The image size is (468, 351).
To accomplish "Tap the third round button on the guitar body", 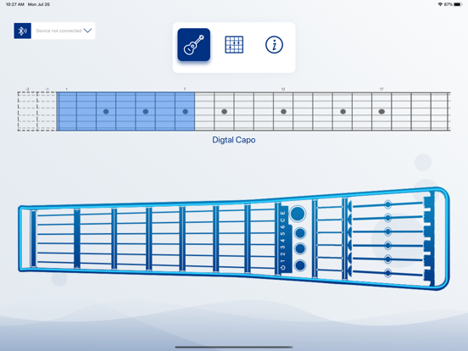I will point(300,248).
